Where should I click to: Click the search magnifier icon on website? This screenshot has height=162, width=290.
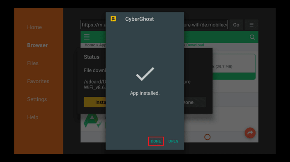[252, 37]
